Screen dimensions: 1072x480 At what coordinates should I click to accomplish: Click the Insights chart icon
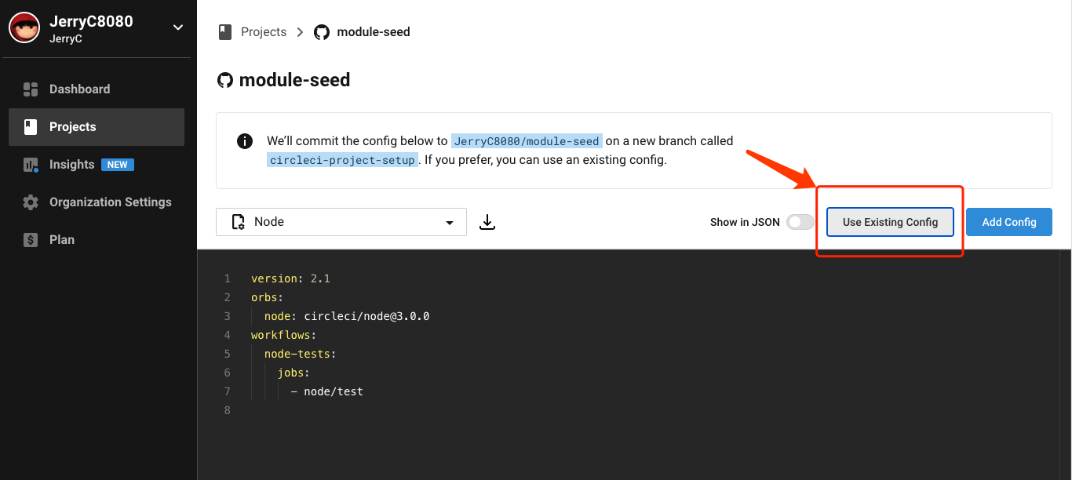(31, 165)
